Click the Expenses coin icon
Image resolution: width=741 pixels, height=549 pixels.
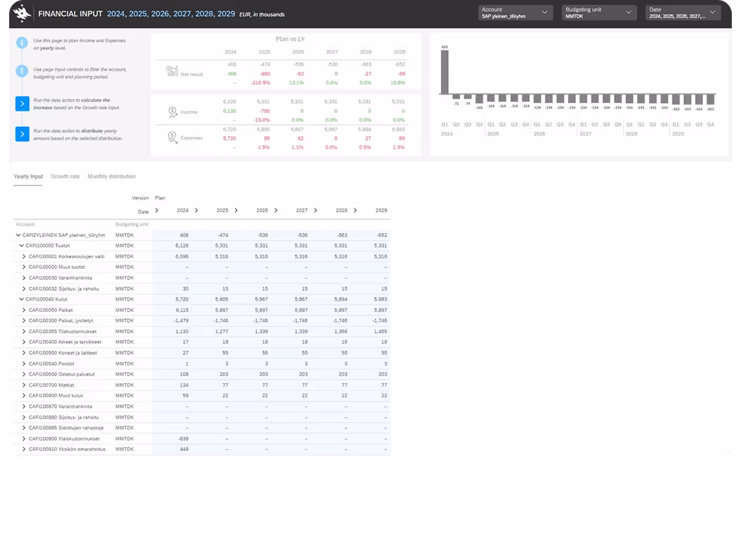[173, 138]
